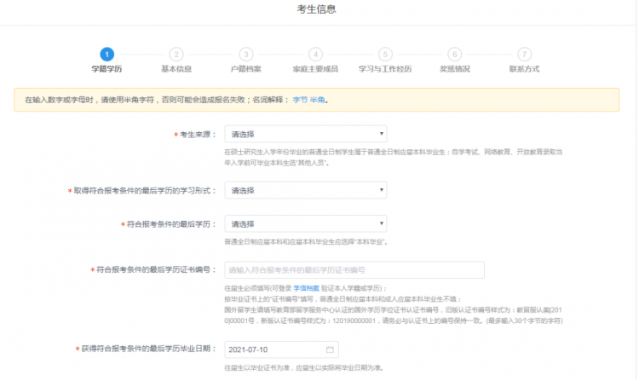This screenshot has height=381, width=639.
Task: Go to step 4 家庭主要成员 circle
Action: [316, 55]
